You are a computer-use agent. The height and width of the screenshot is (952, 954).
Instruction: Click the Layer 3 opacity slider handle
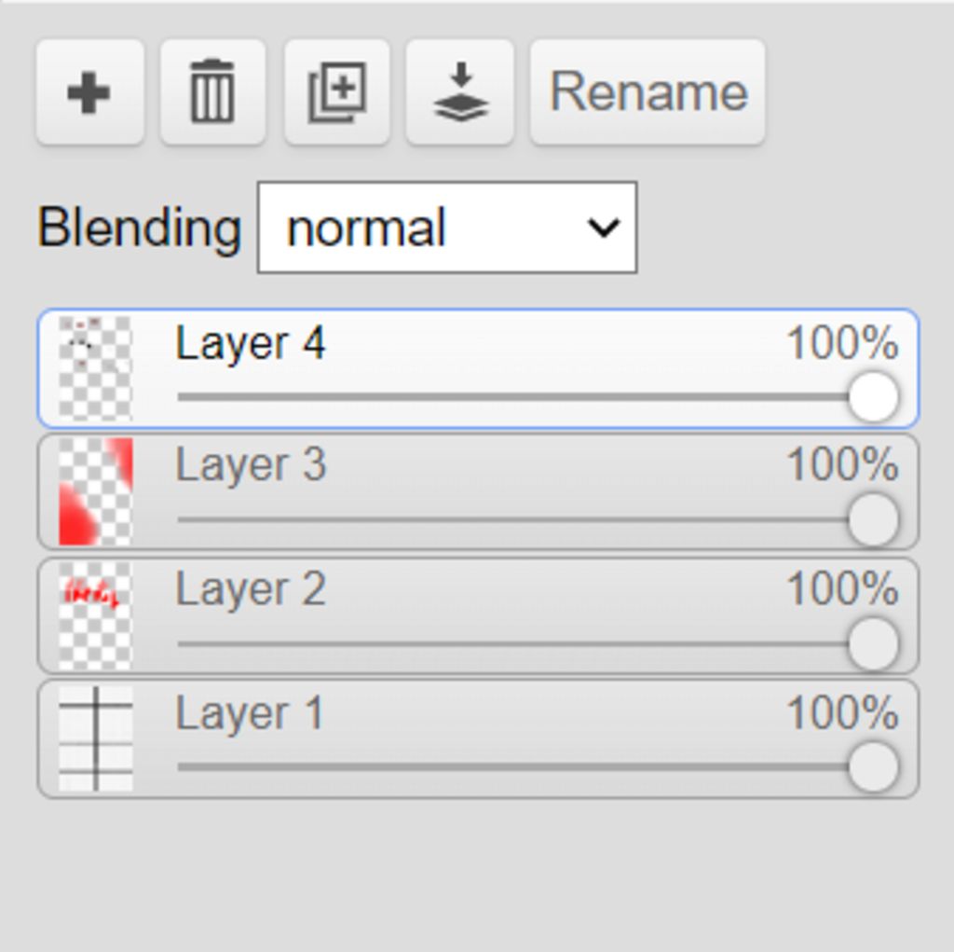pos(874,520)
